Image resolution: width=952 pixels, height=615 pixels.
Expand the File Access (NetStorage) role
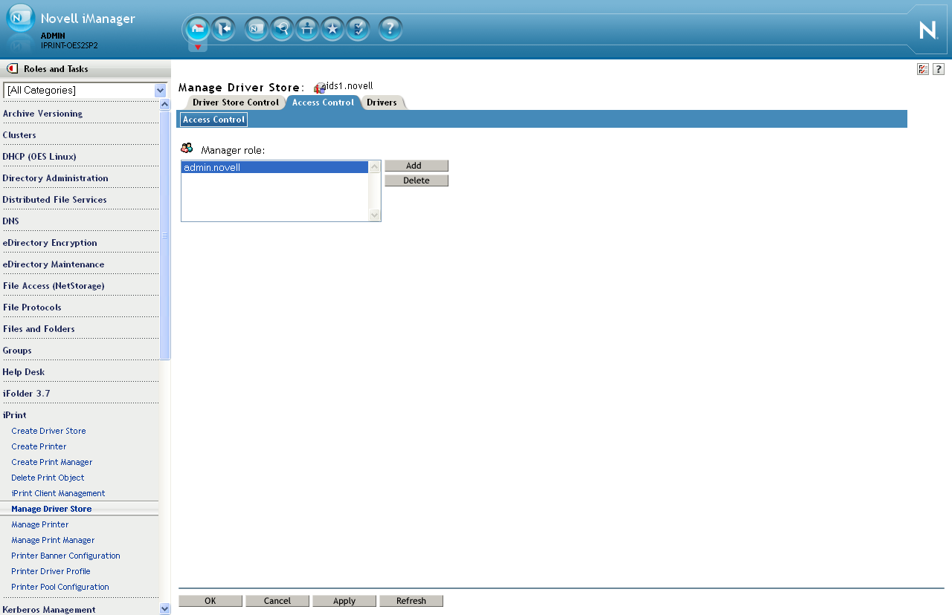54,286
